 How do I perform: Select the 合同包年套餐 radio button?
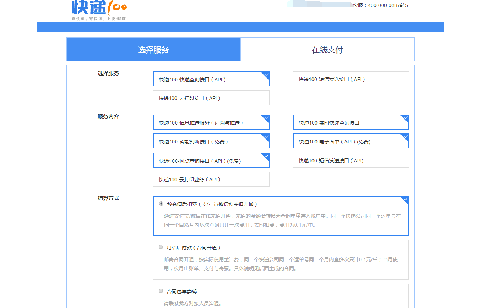161,291
